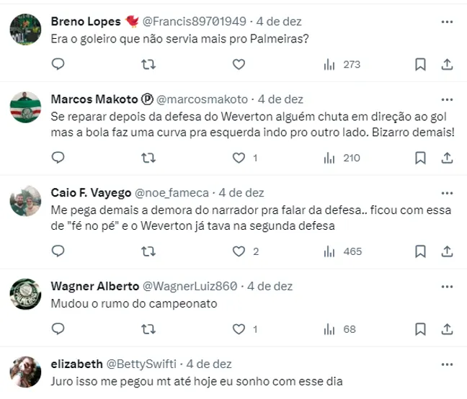Open more options on Marcos Makoto's tweet

pyautogui.click(x=447, y=99)
